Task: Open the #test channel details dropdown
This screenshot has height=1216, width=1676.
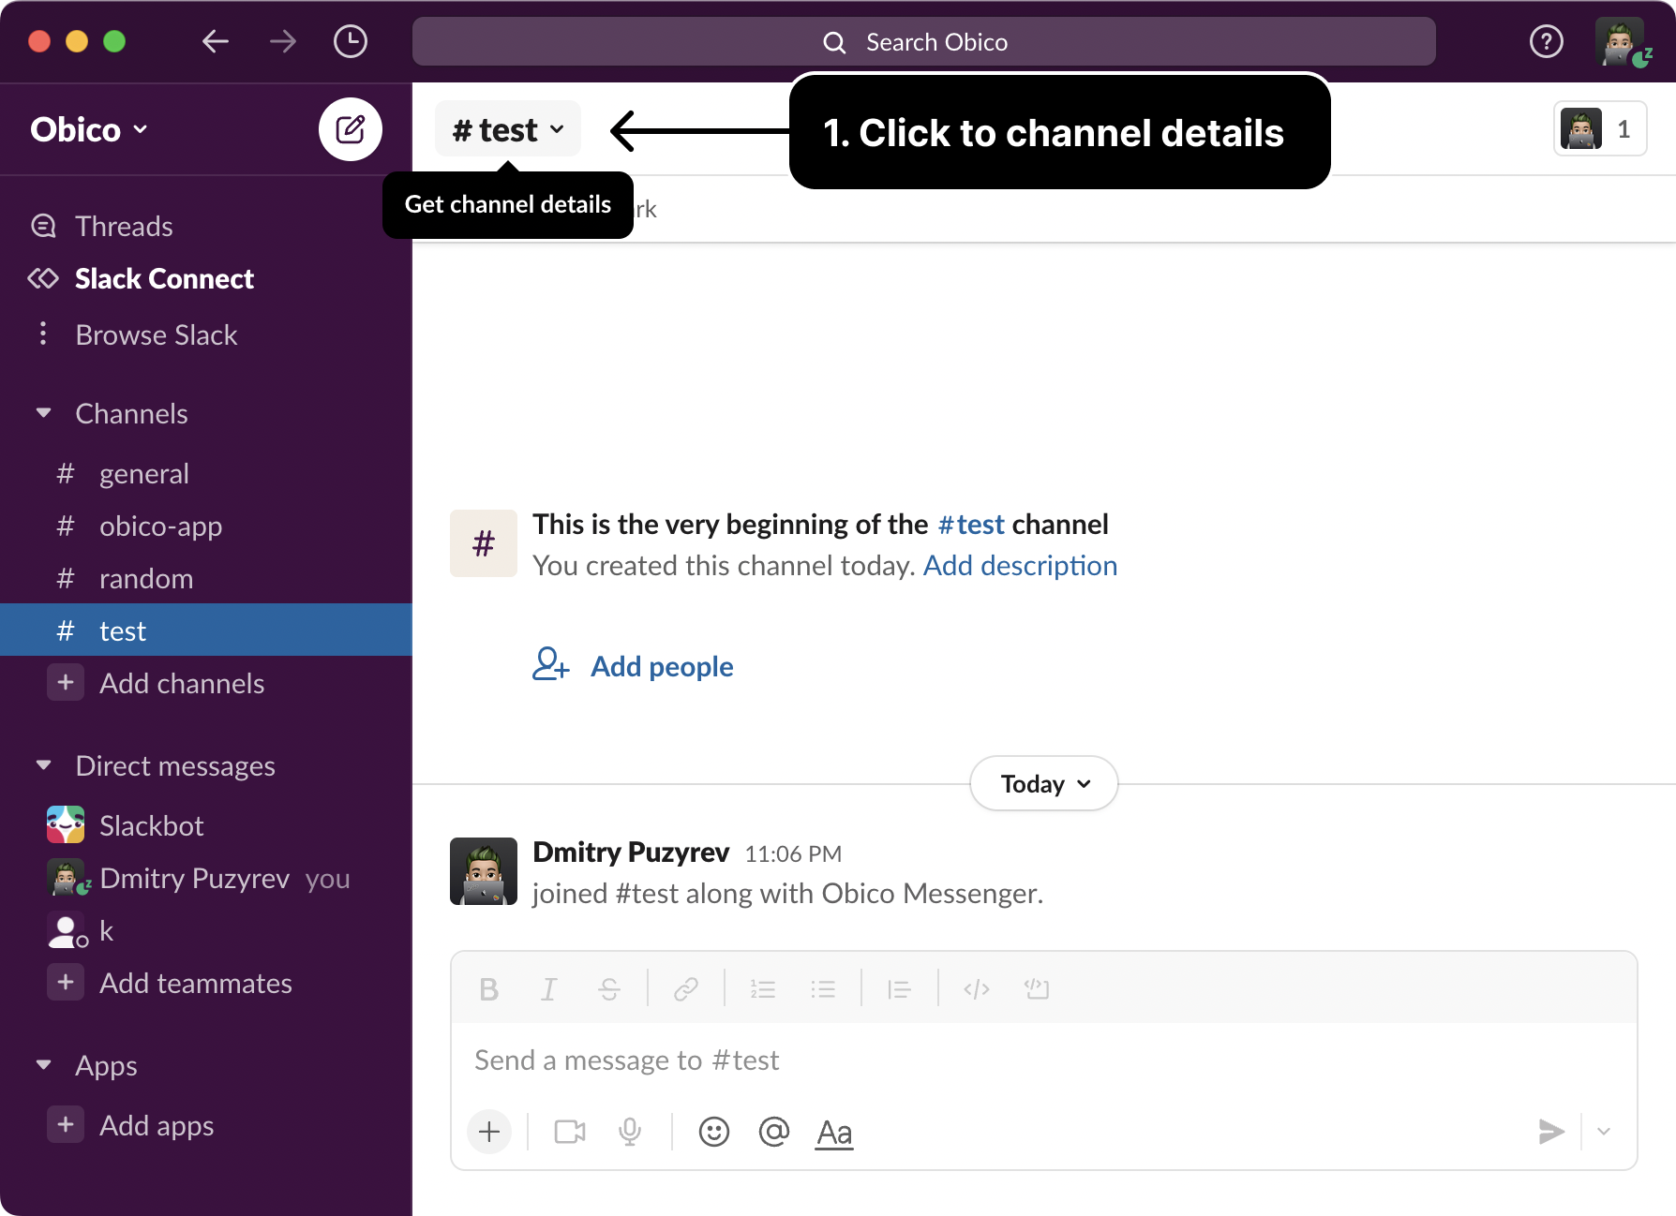Action: (x=508, y=129)
